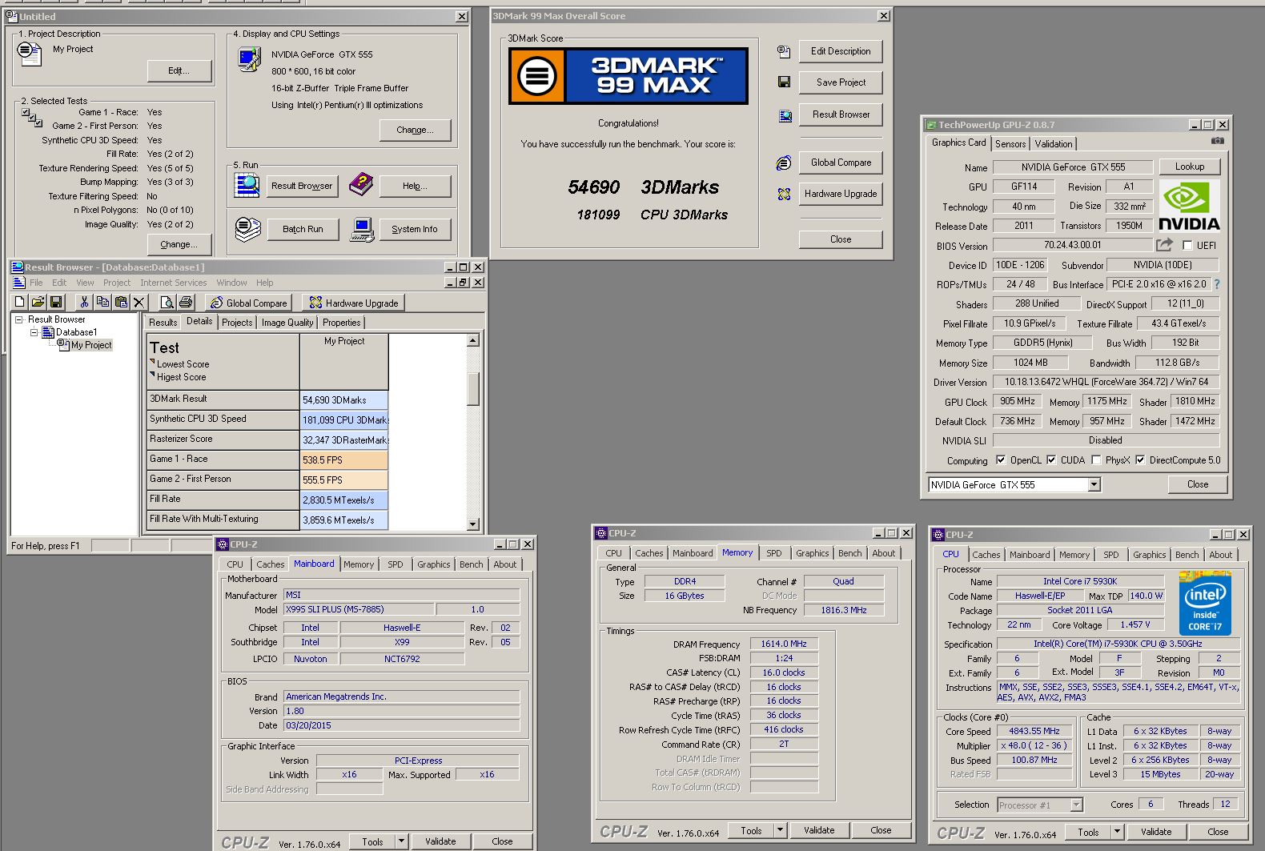Click Batch Run stacked pages icon
Viewport: 1265px width, 851px height.
247,228
